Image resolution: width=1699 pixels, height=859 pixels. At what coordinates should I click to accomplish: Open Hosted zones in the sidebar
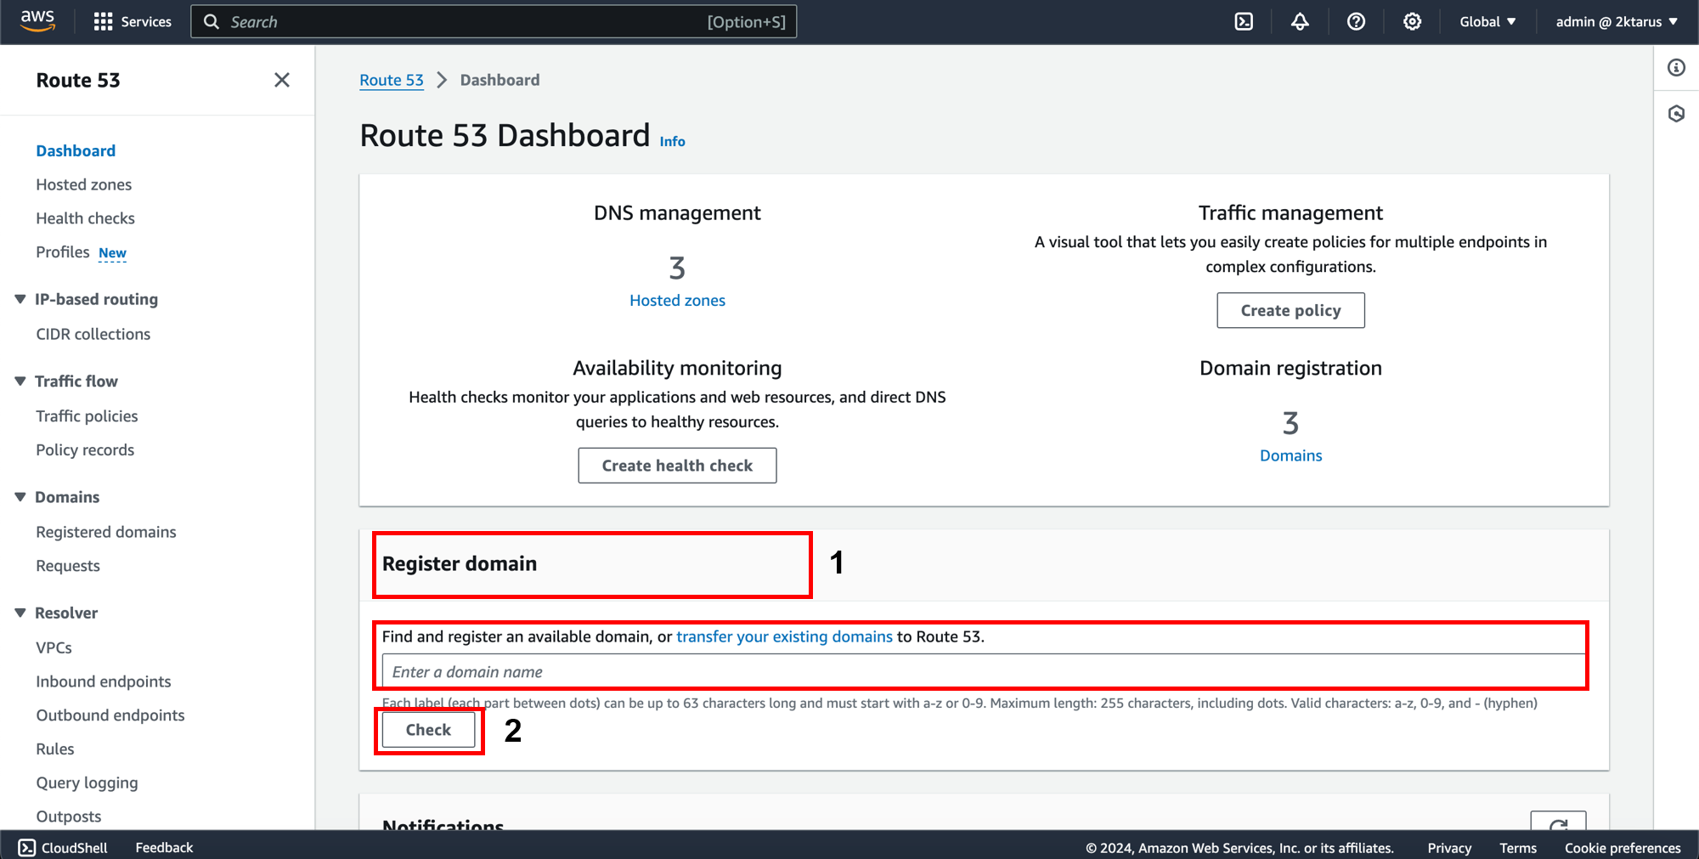coord(83,184)
